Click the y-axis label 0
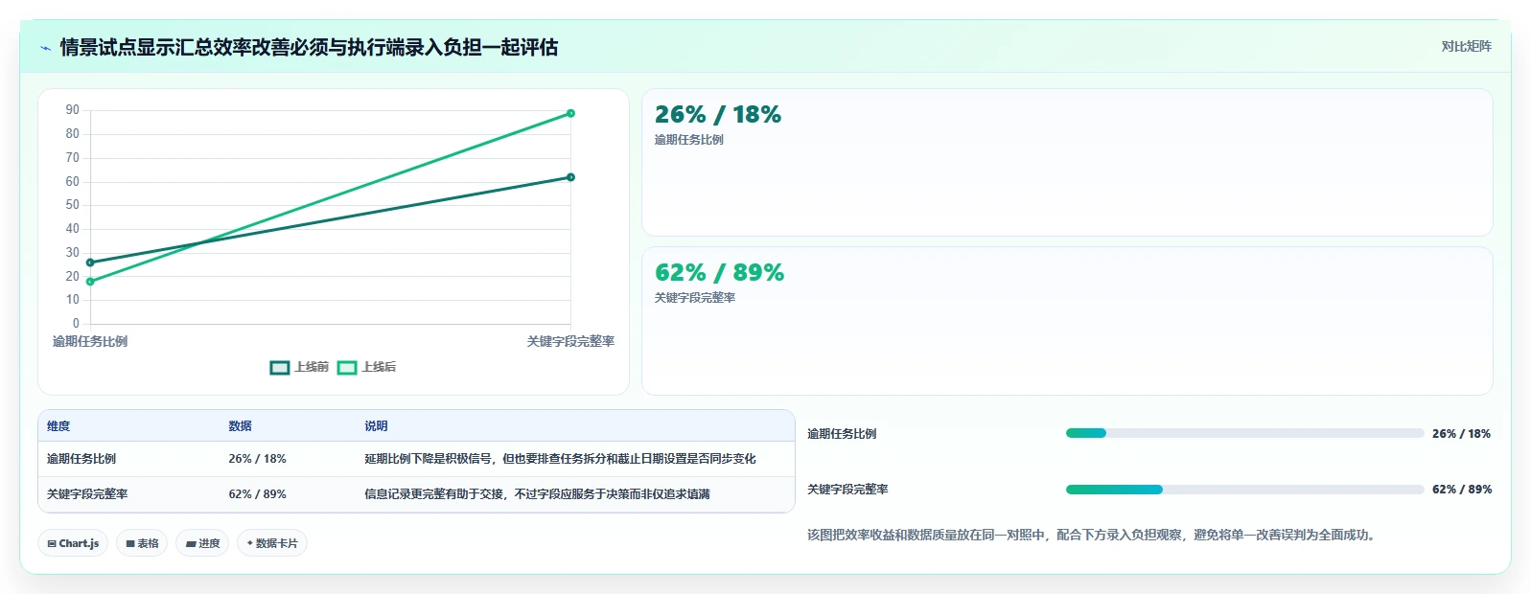The height and width of the screenshot is (594, 1531). [76, 324]
